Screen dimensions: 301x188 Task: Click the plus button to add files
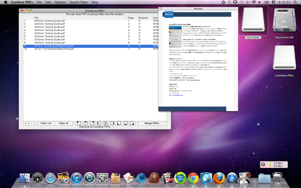[26, 123]
